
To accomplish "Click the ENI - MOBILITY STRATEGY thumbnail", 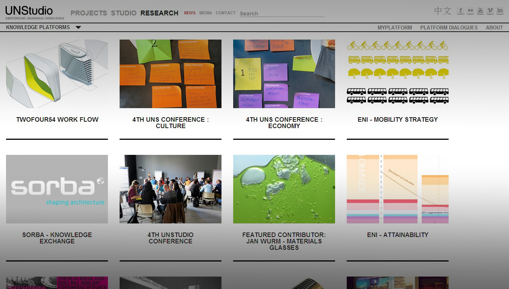I will tap(397, 73).
